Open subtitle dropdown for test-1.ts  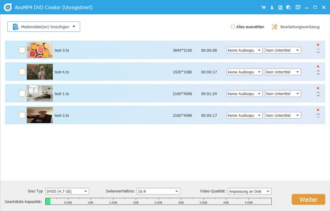click(x=283, y=94)
